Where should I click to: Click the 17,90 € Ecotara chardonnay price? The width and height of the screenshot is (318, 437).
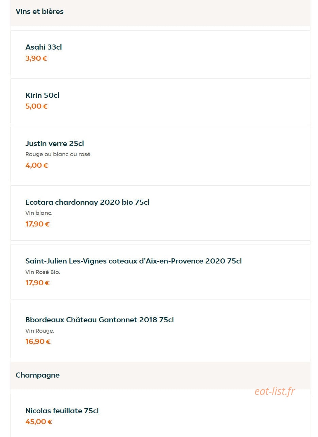[x=37, y=224]
